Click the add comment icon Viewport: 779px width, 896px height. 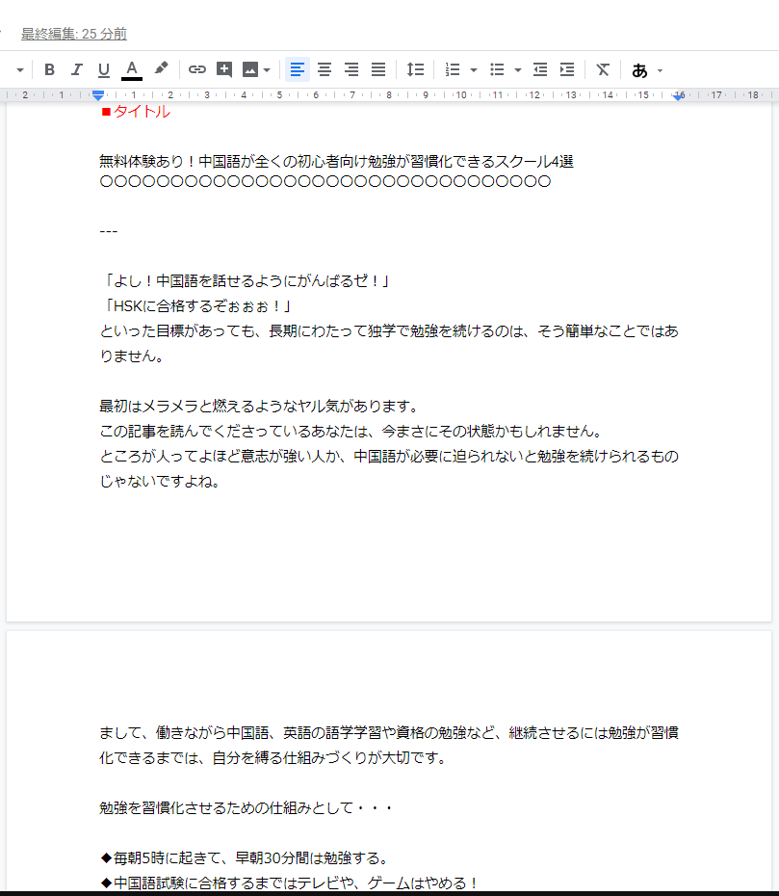(224, 69)
